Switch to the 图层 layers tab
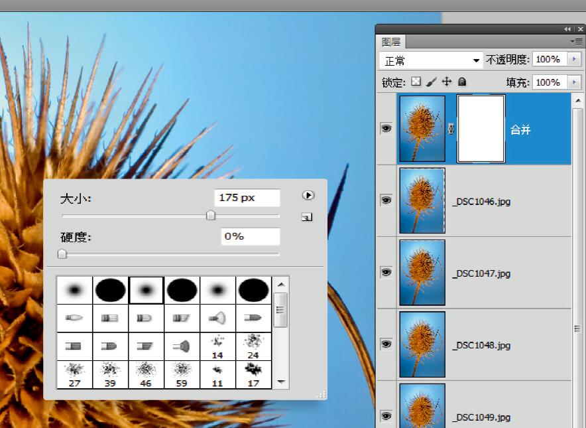The width and height of the screenshot is (586, 428). coord(390,42)
